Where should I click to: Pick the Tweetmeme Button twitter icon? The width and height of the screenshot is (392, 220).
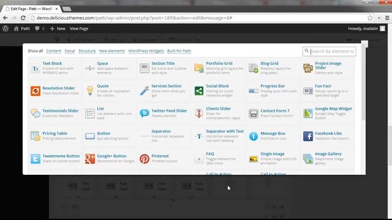(36, 159)
